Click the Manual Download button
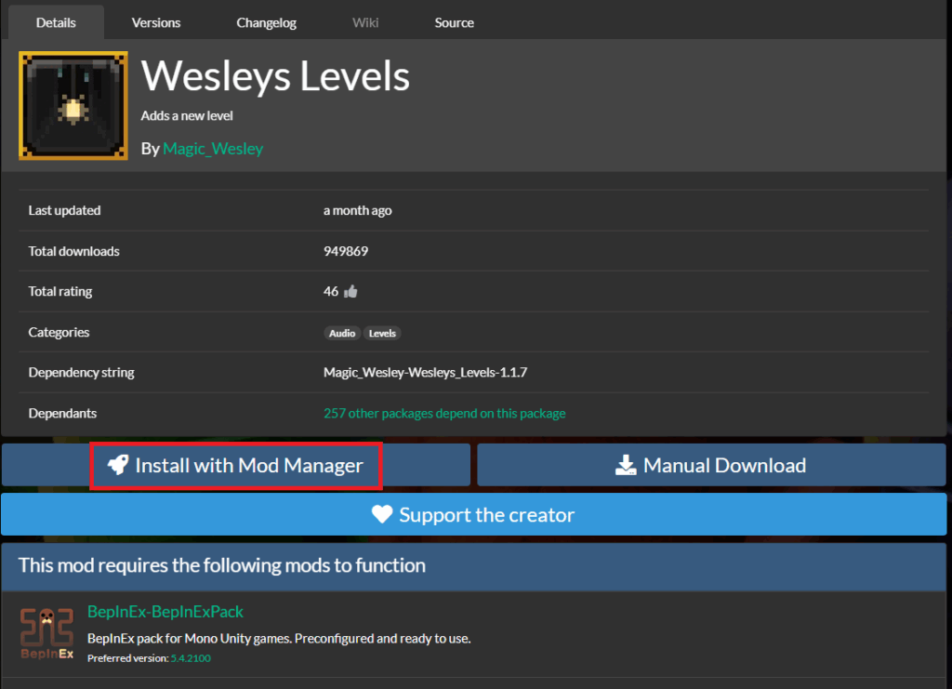952x689 pixels. click(711, 465)
